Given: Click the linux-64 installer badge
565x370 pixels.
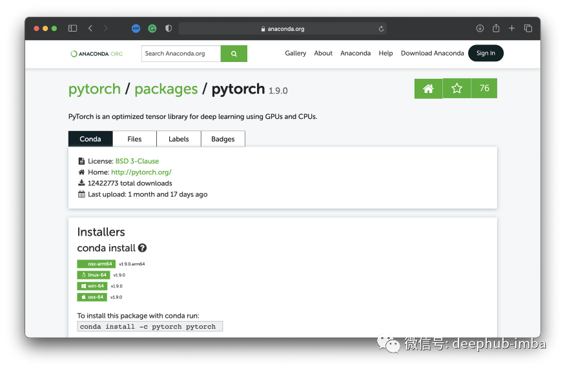Looking at the screenshot, I should click(94, 275).
